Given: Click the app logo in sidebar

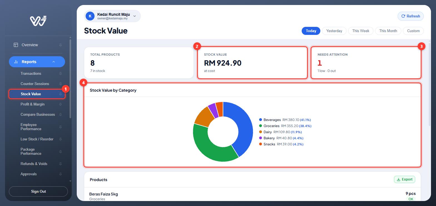Looking at the screenshot, I should 38,21.
